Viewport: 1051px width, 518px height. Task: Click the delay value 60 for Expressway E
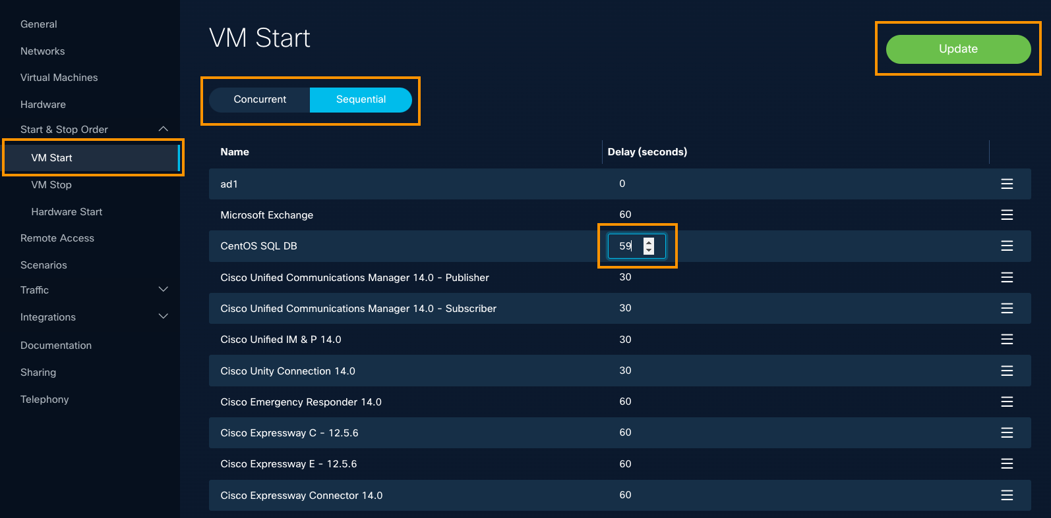pos(626,464)
